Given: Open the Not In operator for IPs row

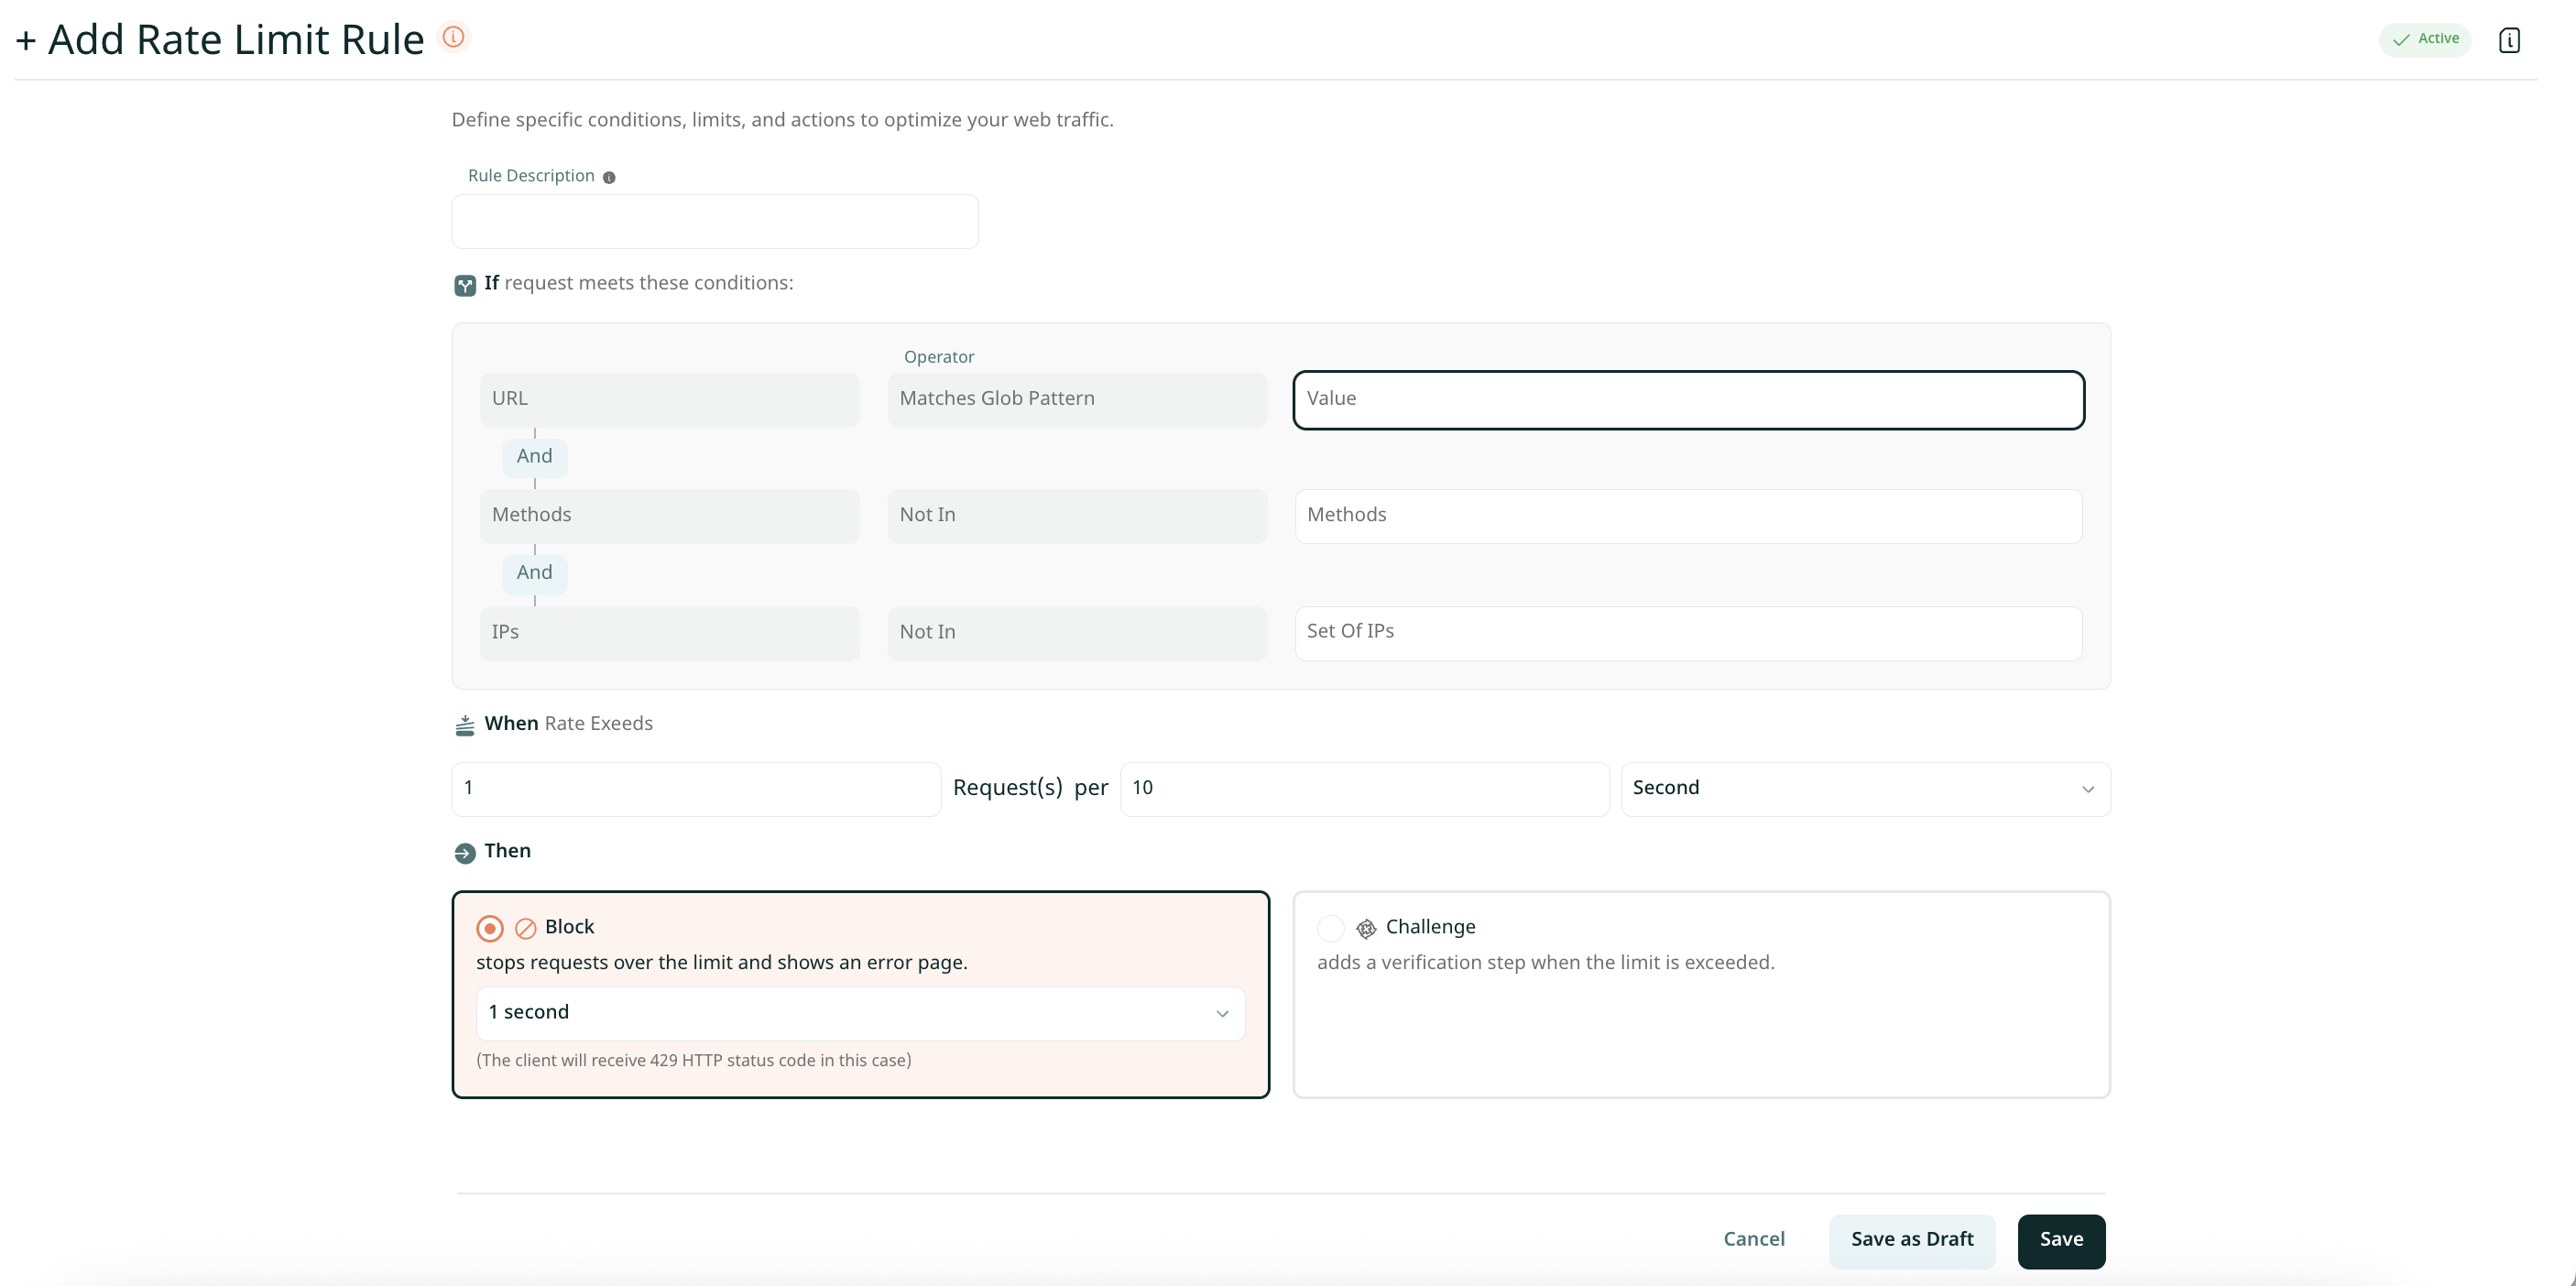Looking at the screenshot, I should point(1077,632).
